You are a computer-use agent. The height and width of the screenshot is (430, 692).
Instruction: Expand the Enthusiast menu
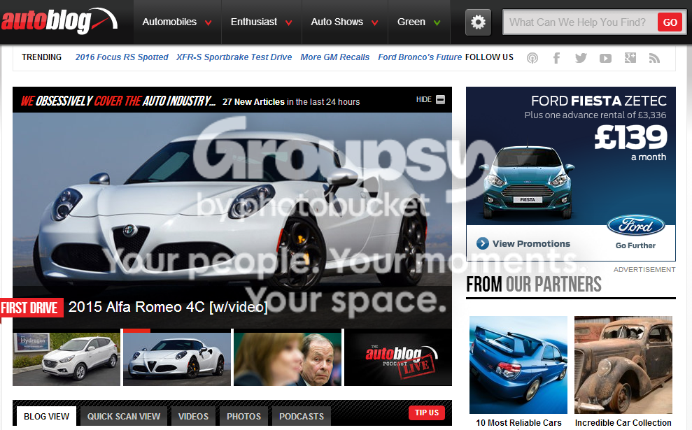click(261, 22)
